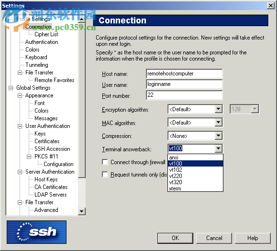This screenshot has height=251, width=277.
Task: Select Font under Appearance
Action: pos(40,103)
